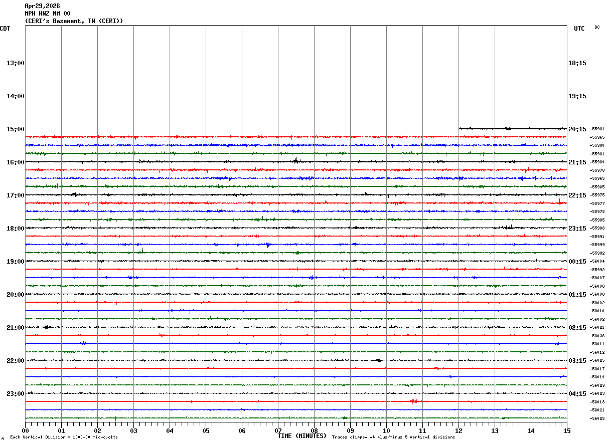Click the UTC timezone header
The image size is (607, 444).
[579, 29]
